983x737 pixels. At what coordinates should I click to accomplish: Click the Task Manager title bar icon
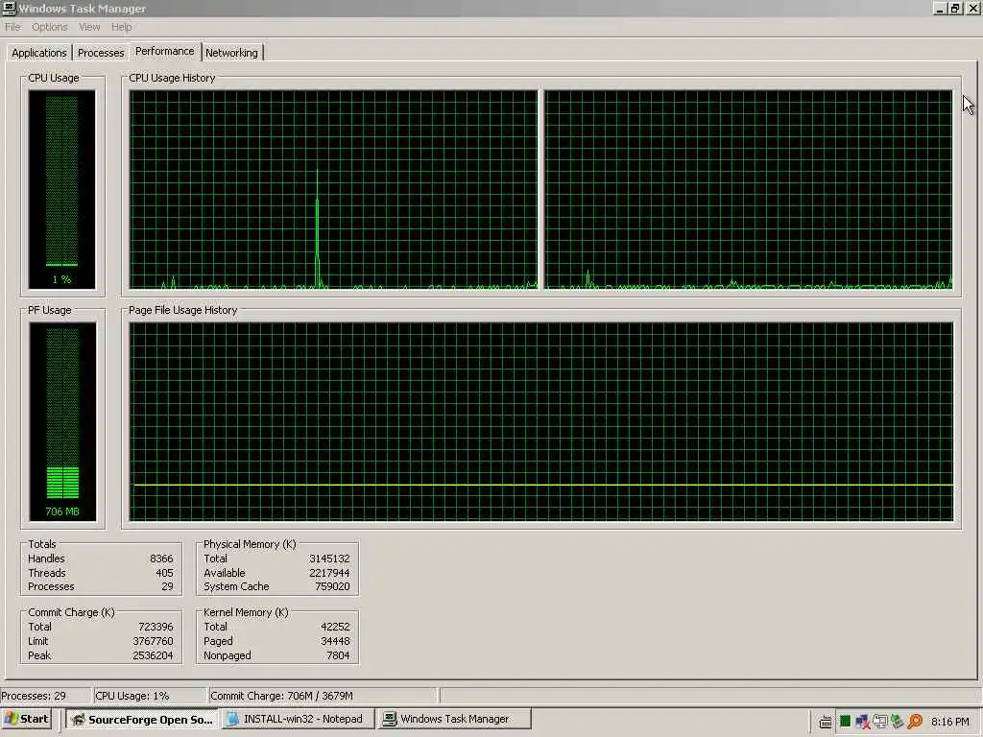tap(9, 8)
